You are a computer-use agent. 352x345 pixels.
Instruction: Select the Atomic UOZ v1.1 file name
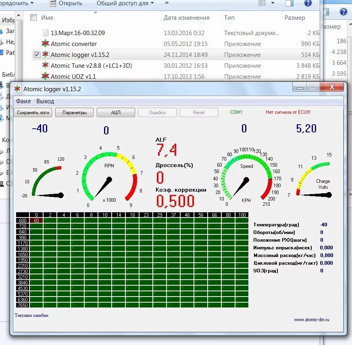coord(73,76)
